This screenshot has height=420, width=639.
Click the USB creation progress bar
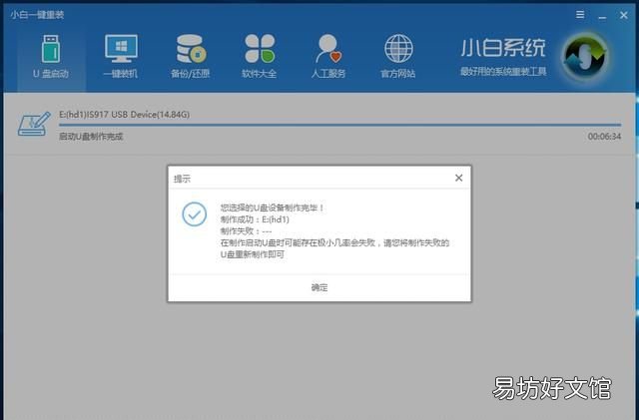point(339,125)
